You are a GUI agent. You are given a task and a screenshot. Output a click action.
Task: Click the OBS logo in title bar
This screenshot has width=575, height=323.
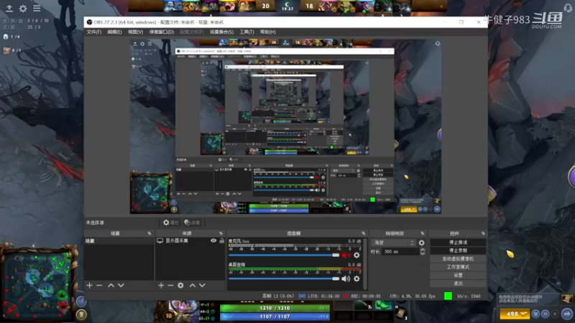pos(89,22)
